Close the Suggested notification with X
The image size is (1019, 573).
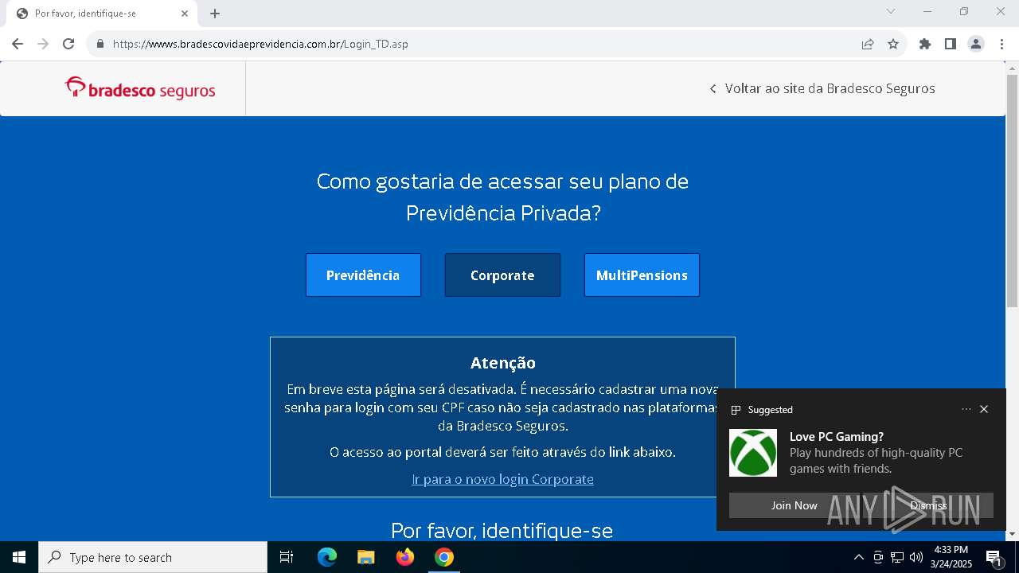pyautogui.click(x=984, y=409)
